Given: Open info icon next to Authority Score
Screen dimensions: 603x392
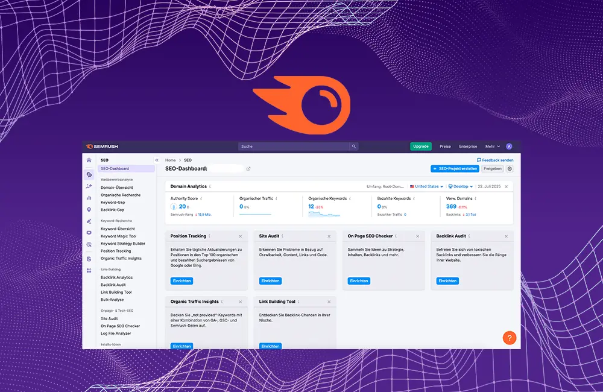Looking at the screenshot, I should (x=201, y=199).
